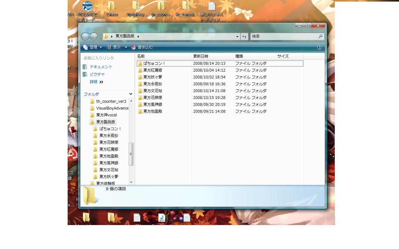This screenshot has width=399, height=249.
Task: Click the folder tree scrollbar thumb
Action: pyautogui.click(x=131, y=154)
